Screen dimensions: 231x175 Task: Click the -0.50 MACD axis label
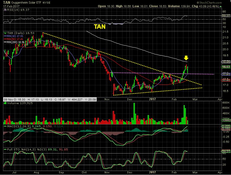[x=225, y=142]
